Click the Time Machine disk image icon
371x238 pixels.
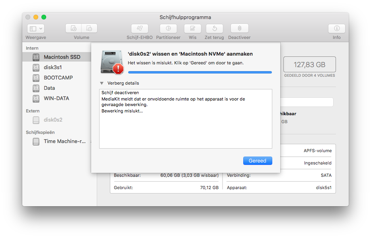(36, 141)
